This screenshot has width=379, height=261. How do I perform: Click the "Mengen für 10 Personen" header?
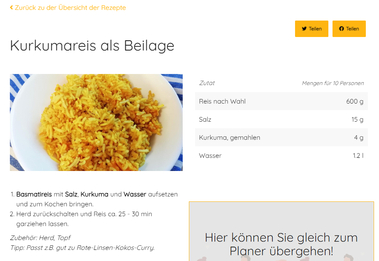click(x=332, y=83)
